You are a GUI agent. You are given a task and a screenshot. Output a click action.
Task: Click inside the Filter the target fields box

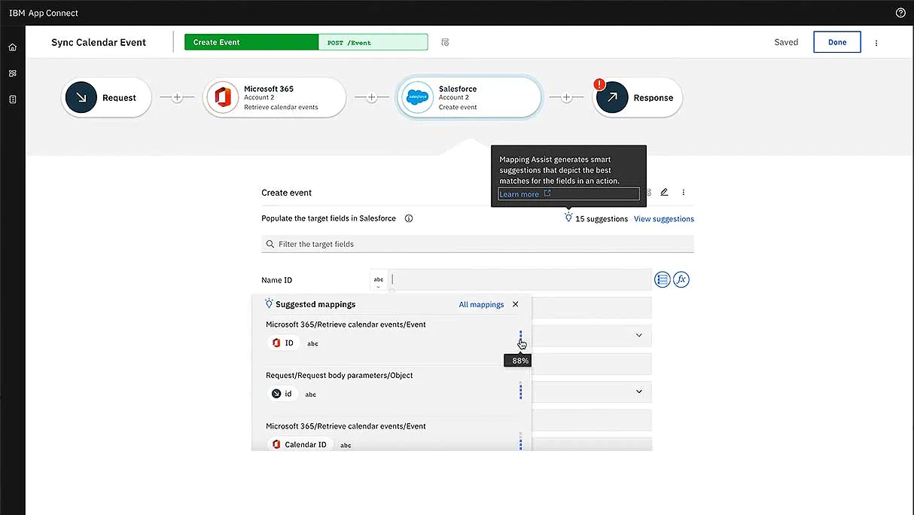coord(477,243)
